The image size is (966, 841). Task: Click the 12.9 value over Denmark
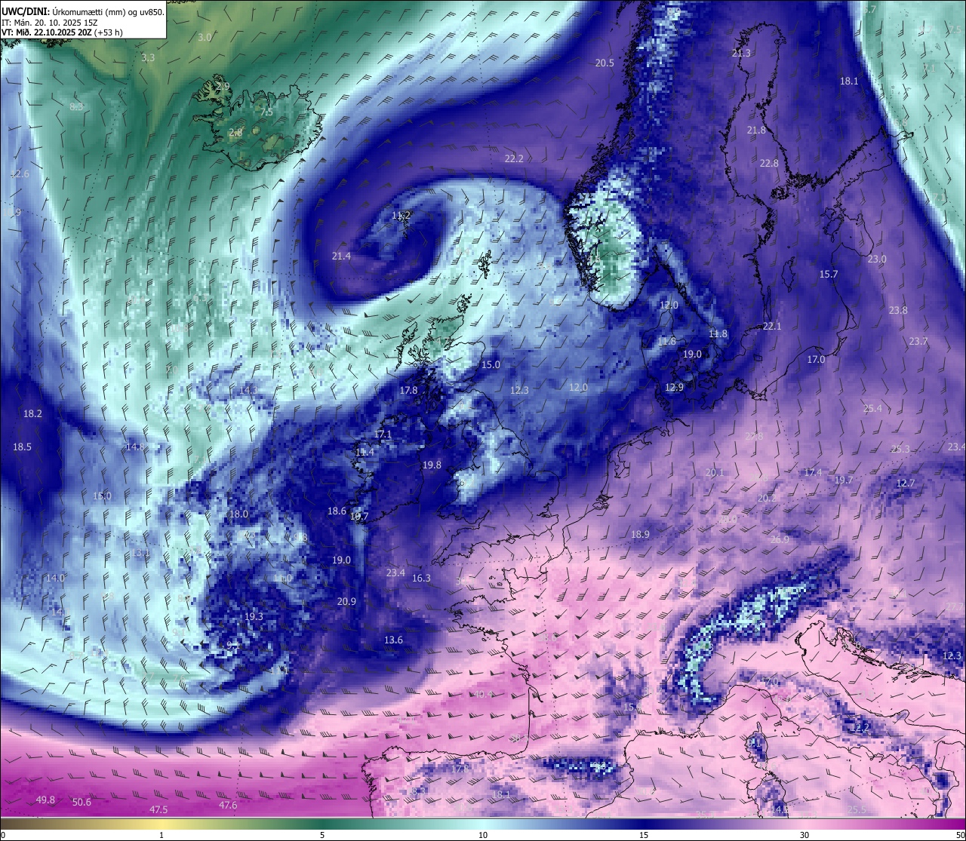coord(674,387)
